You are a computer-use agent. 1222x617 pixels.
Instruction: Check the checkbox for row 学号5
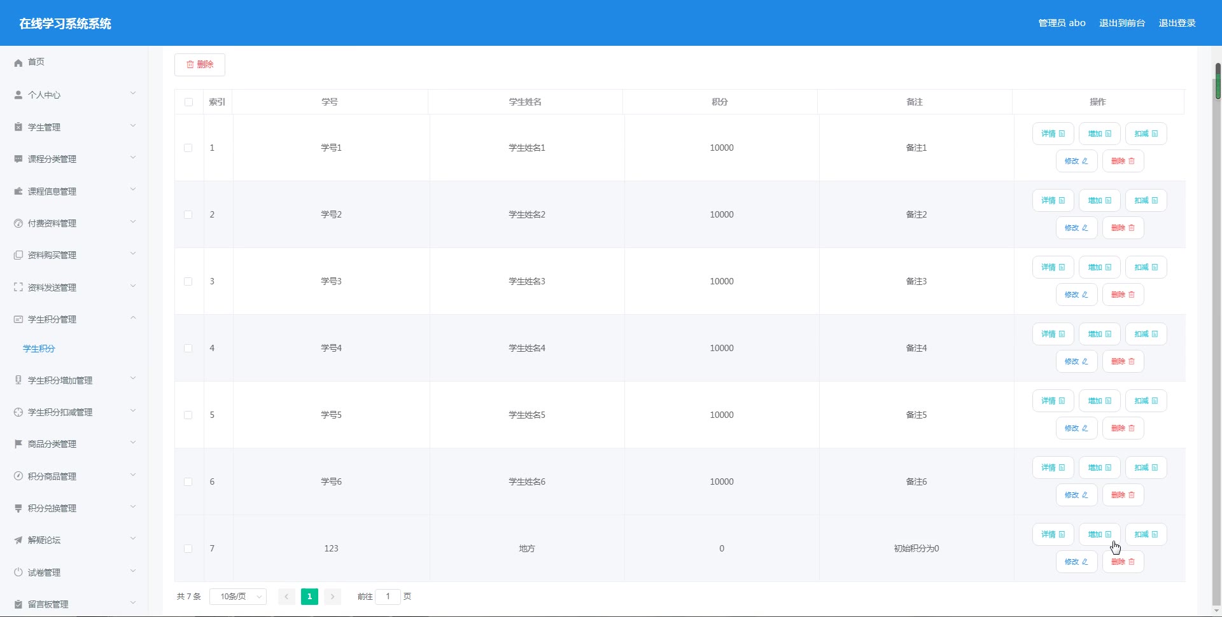coord(188,415)
